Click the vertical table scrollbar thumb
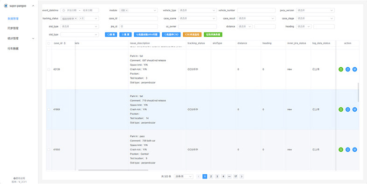Screen dimensions: 367x184 (x=358, y=92)
